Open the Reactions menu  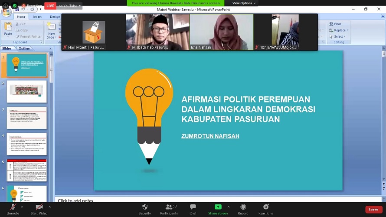(266, 207)
